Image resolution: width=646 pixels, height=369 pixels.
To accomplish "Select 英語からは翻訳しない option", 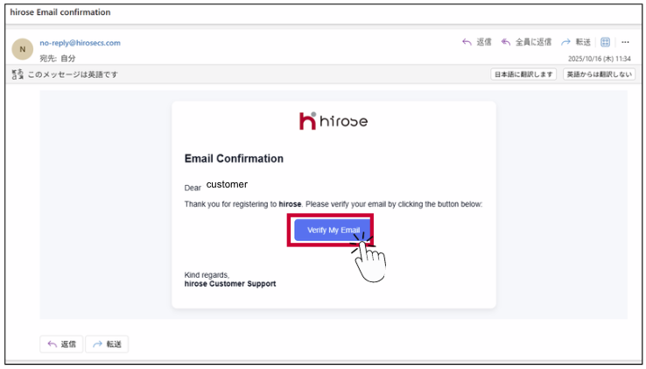I will coord(597,75).
